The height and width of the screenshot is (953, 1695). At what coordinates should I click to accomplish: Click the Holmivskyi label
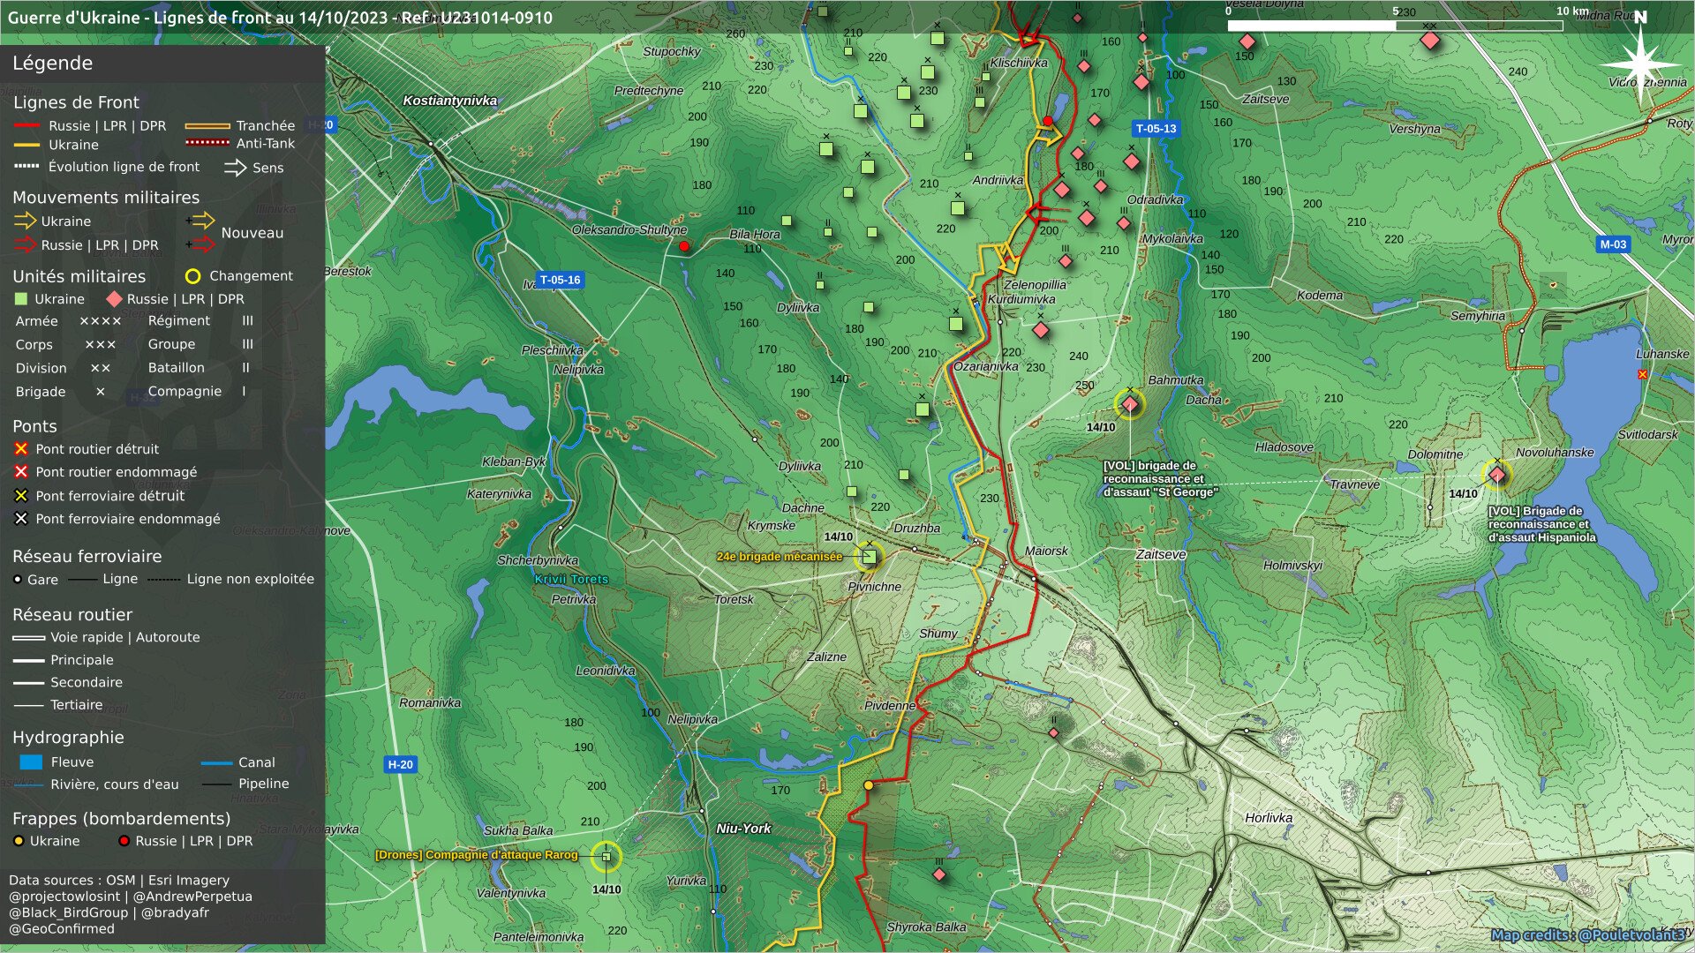click(x=1292, y=566)
